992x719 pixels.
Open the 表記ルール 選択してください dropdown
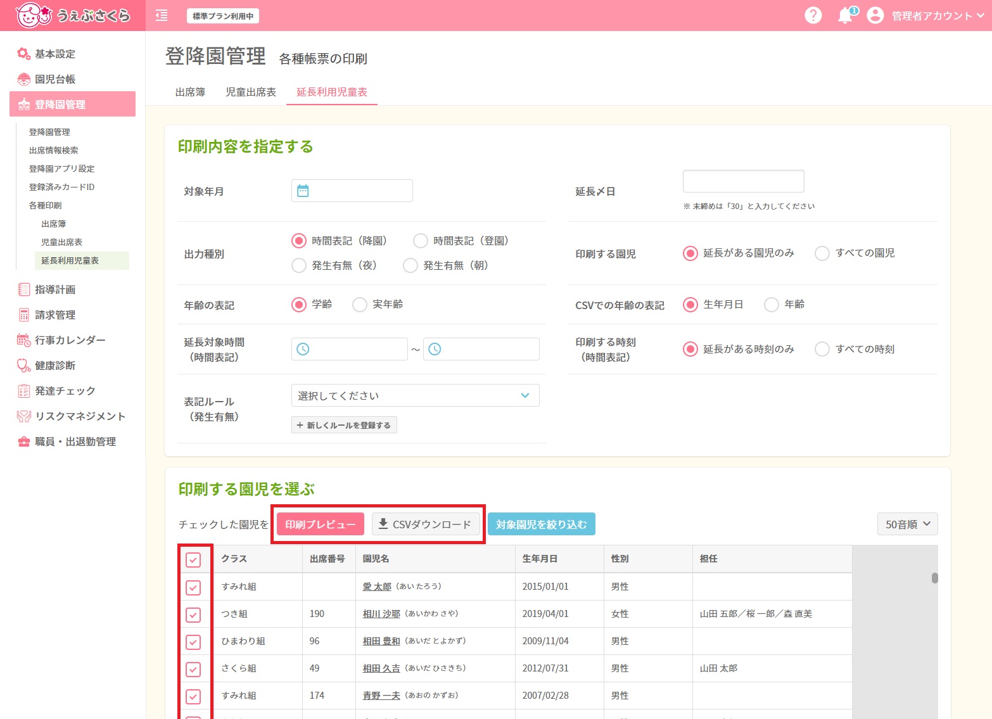[415, 395]
